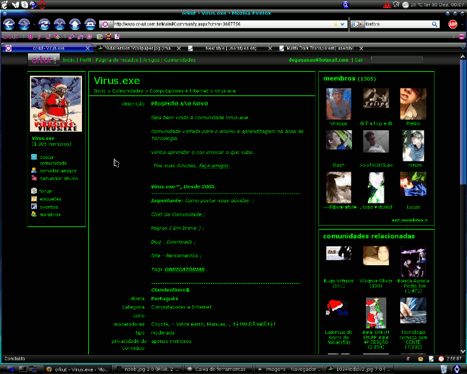The width and height of the screenshot is (467, 374).
Task: Open the trash icon in bottom panel
Action: point(443,369)
